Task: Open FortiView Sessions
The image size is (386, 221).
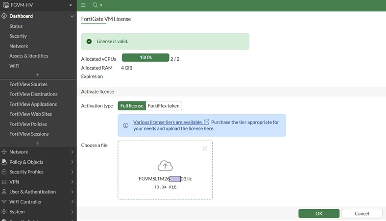Action: [x=29, y=134]
